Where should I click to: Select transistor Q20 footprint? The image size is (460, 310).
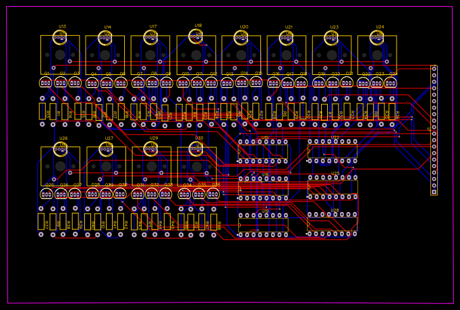[333, 82]
